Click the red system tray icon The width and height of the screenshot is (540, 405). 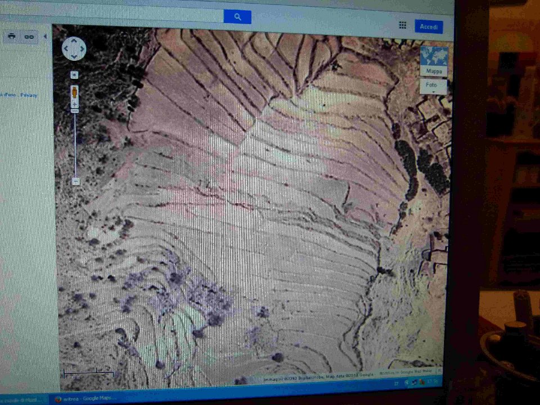[x=422, y=381]
